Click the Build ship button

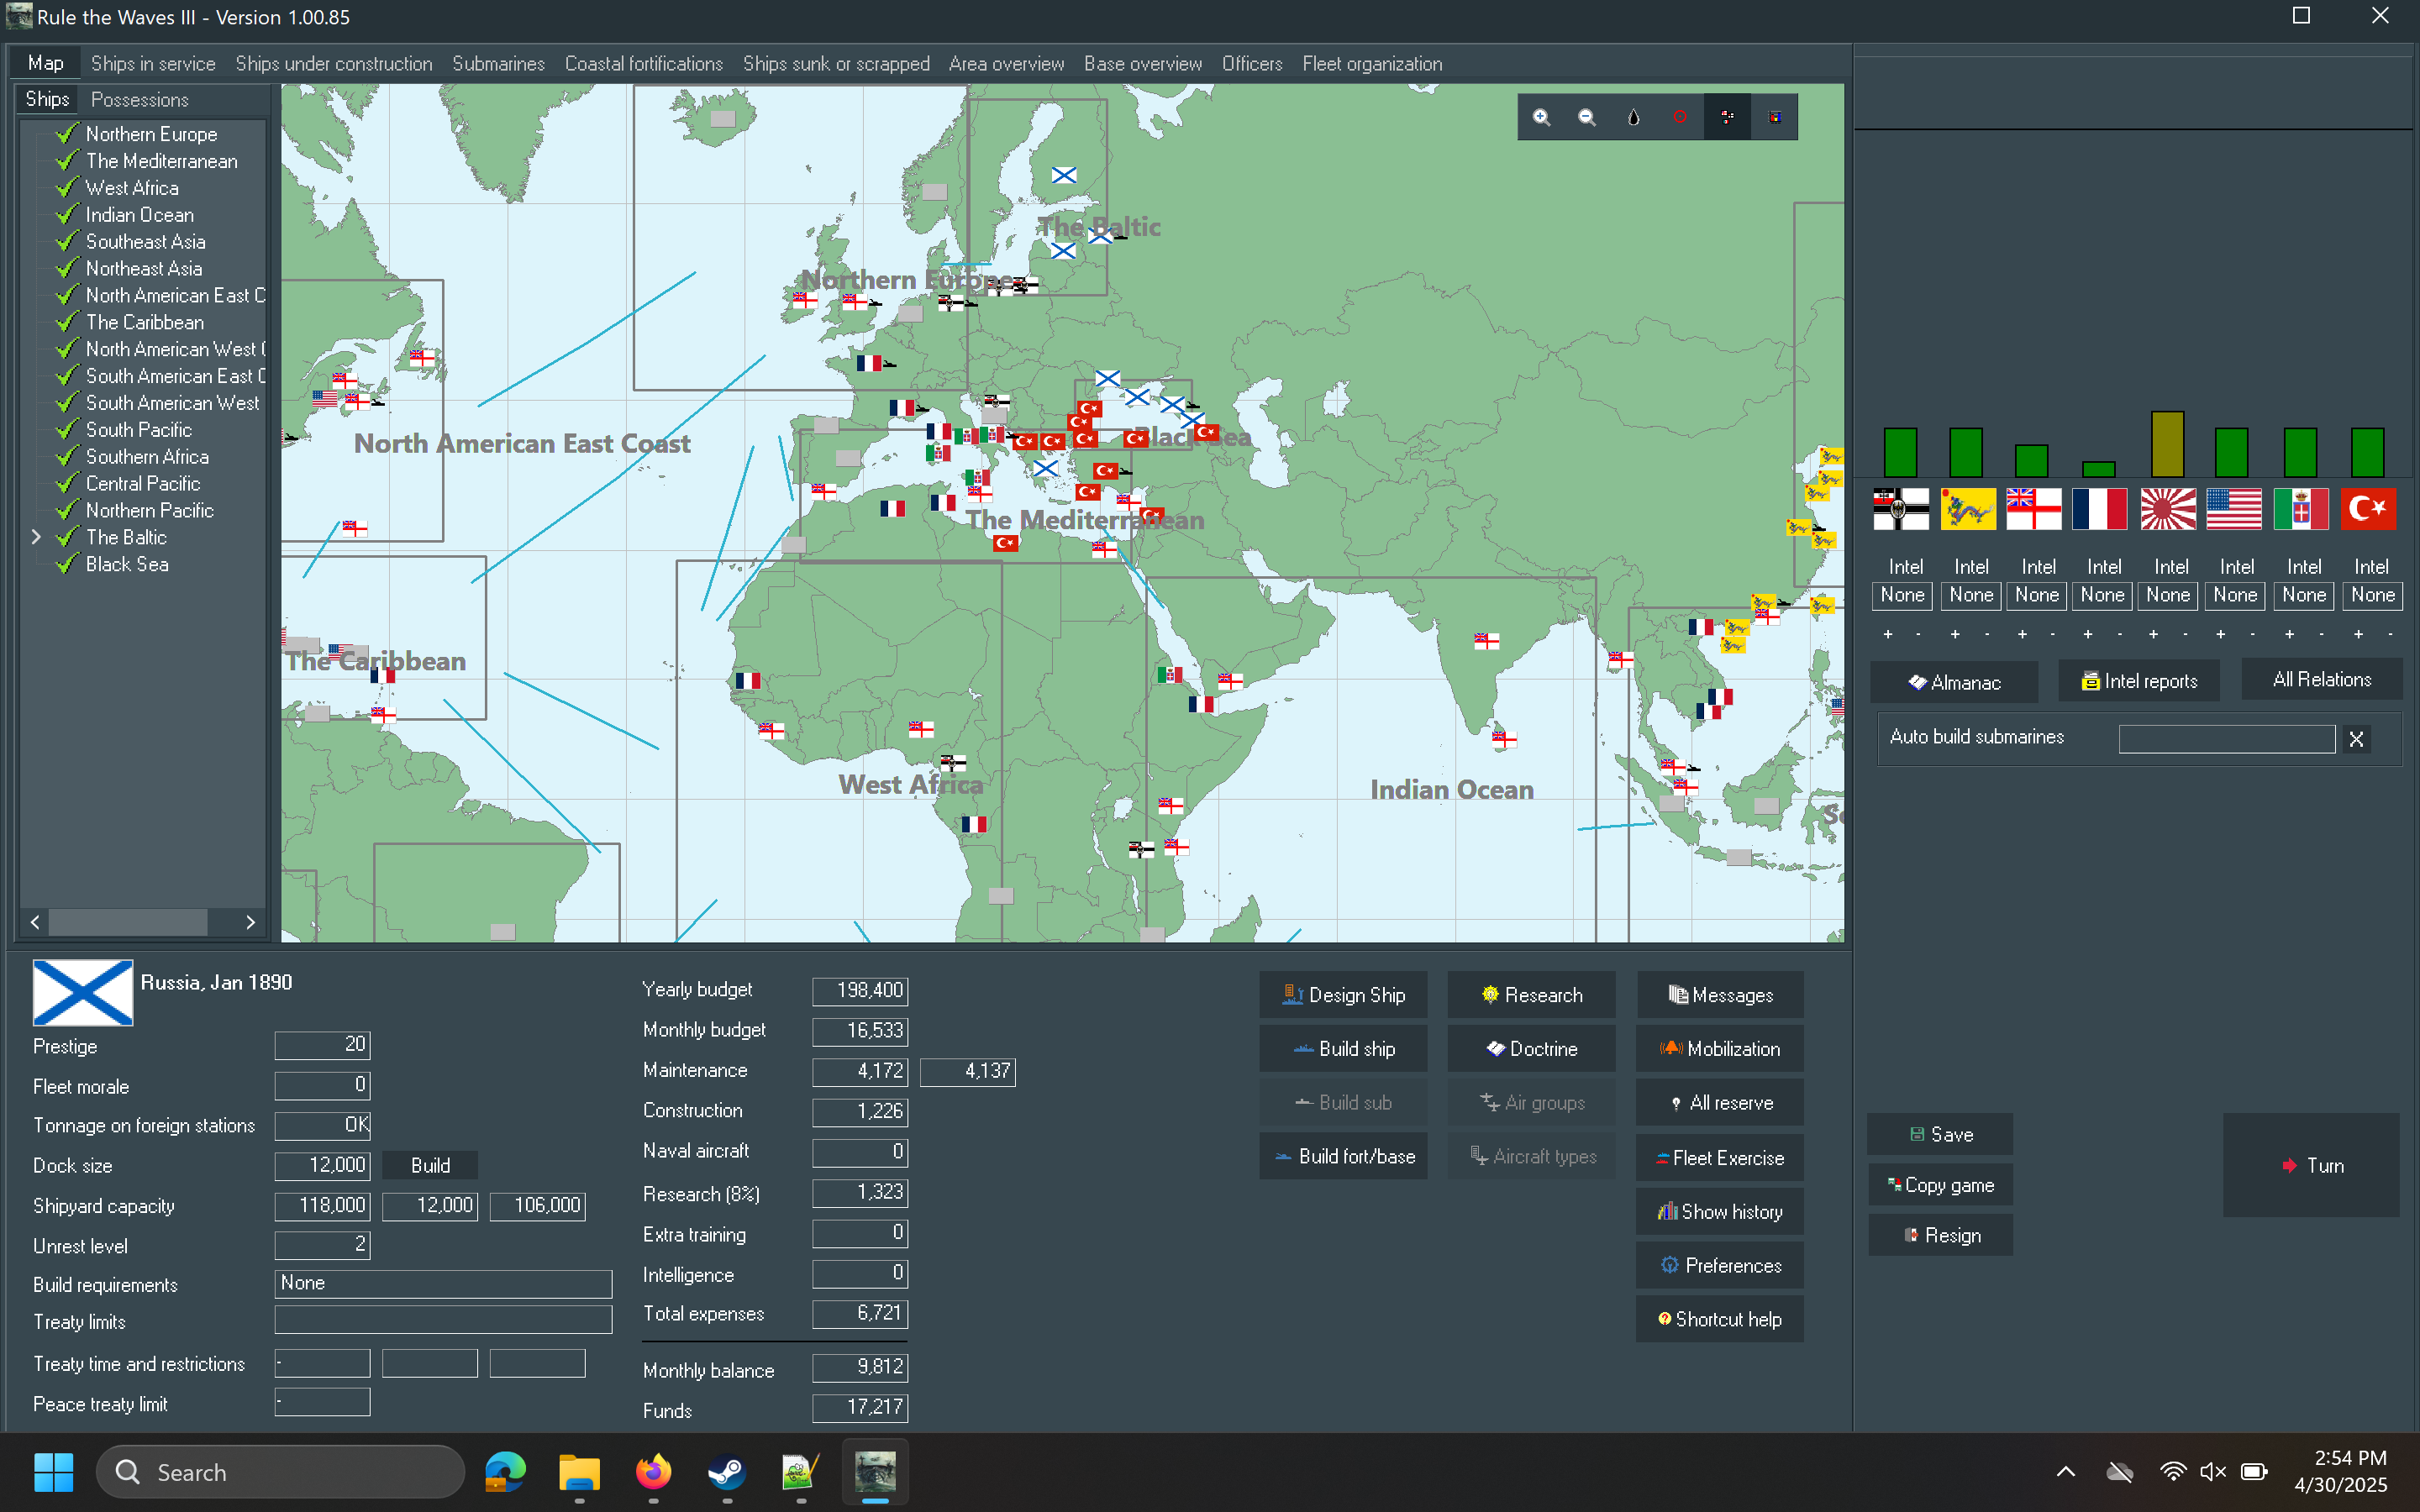click(1343, 1049)
